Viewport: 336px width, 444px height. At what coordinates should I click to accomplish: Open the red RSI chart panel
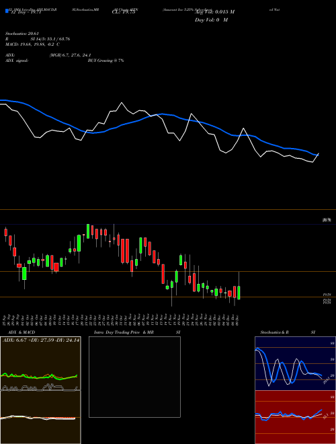(x=295, y=417)
